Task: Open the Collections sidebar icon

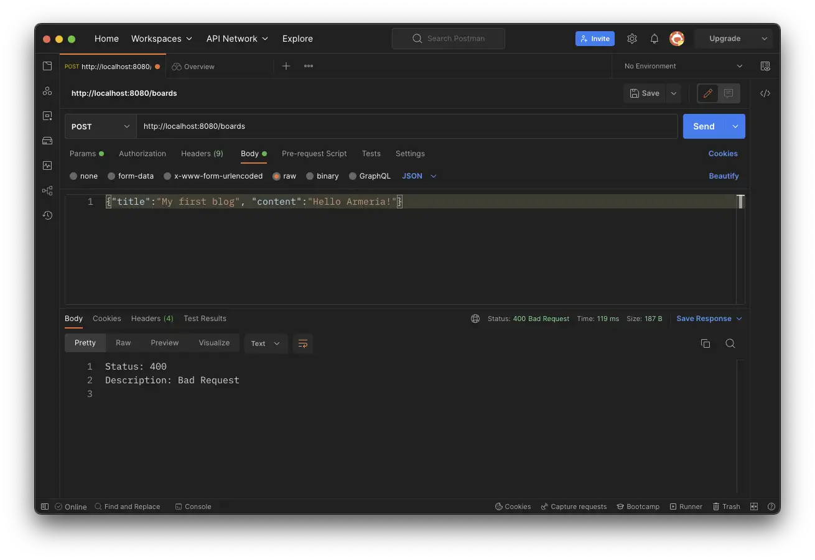Action: tap(47, 66)
